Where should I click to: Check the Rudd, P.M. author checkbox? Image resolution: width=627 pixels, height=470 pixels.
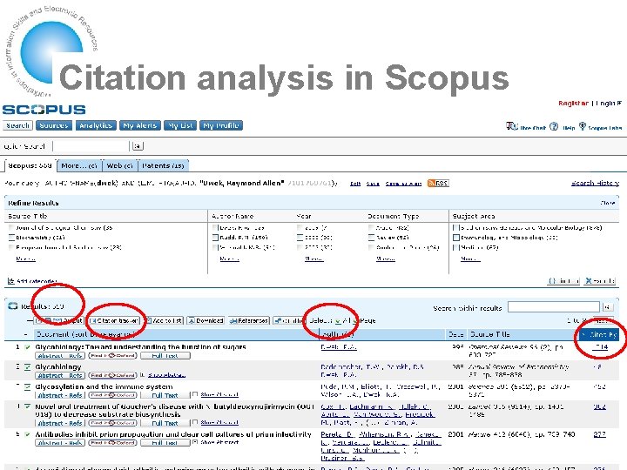[215, 238]
